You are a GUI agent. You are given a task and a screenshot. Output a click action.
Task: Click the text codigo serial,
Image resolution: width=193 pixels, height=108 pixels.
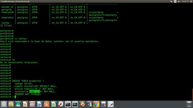24,84
